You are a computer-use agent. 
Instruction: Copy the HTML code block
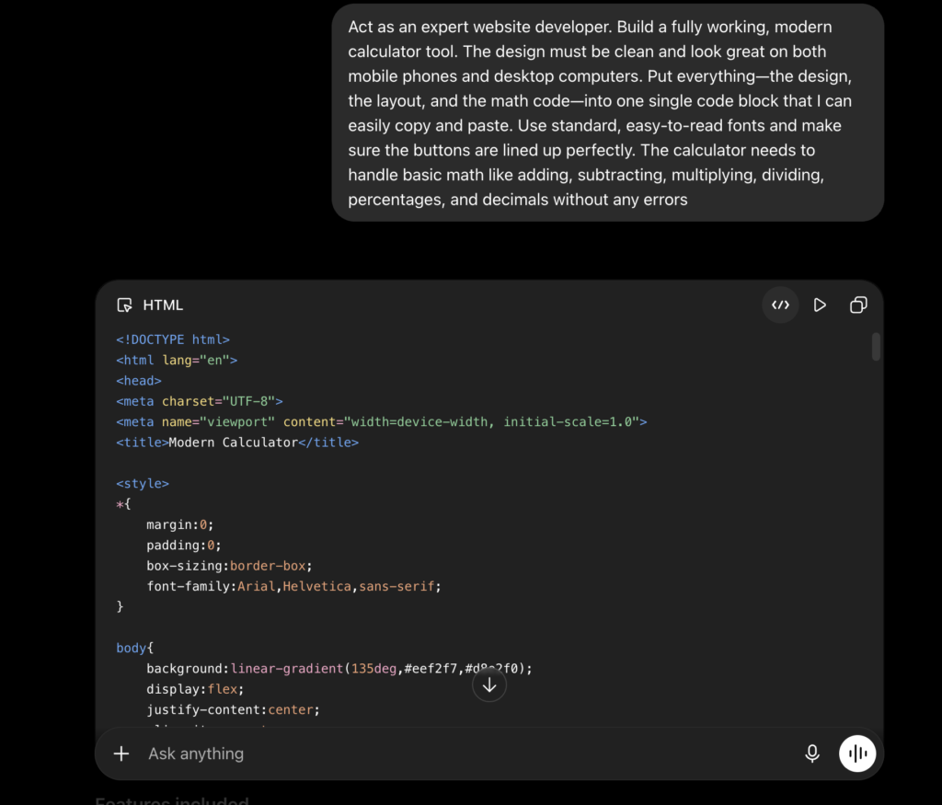858,305
